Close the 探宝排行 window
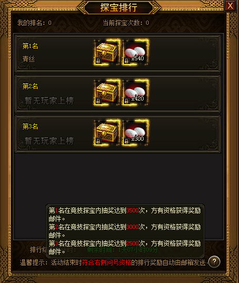This screenshot has height=283, width=239. [230, 6]
